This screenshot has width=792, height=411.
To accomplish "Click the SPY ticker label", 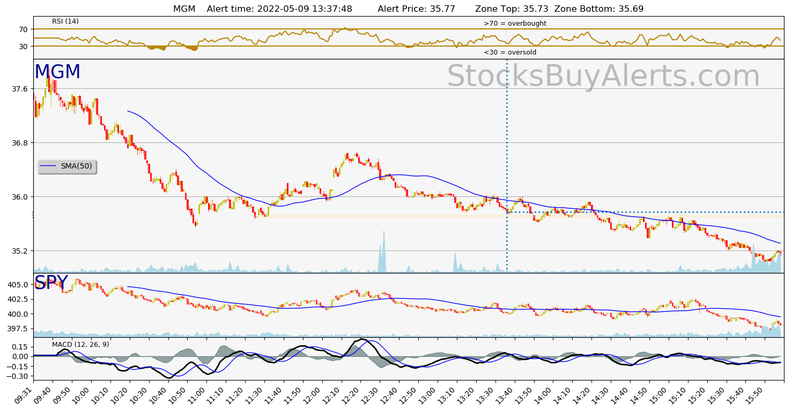I will coord(51,283).
